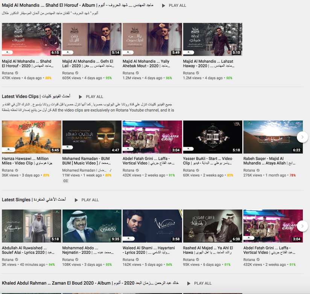This screenshot has width=310, height=294.
Task: Open Majid Al Mohandis Shahd El Horouf album heading
Action: 77,5
